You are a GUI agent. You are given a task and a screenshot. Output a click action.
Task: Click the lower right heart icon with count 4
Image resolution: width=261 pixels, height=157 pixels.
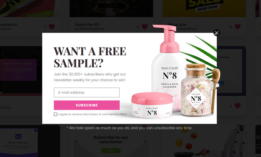[x=238, y=106]
